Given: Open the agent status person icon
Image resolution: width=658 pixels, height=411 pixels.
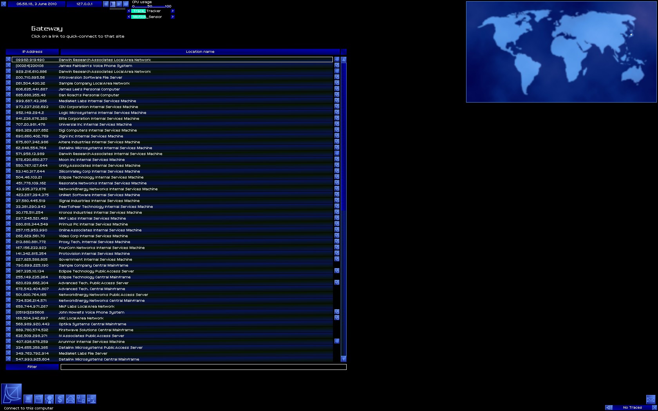Looking at the screenshot, I should [49, 399].
